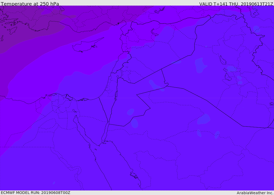The image size is (274, 195).
Task: Click the Dead Sea outline on the map
Action: point(116,95)
